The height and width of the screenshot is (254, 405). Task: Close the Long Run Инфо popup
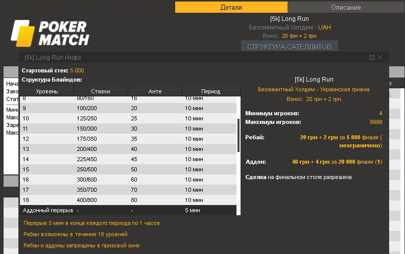click(380, 58)
